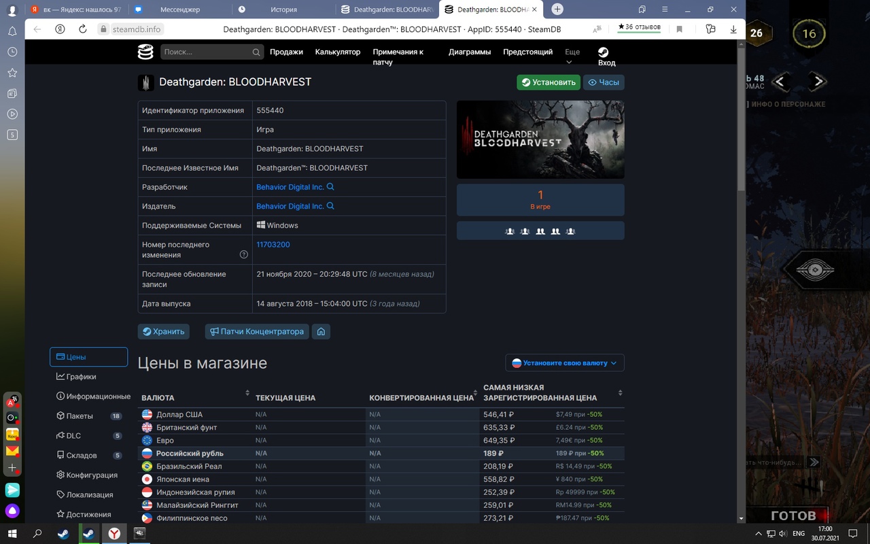Switch to the История browser tab

point(283,10)
